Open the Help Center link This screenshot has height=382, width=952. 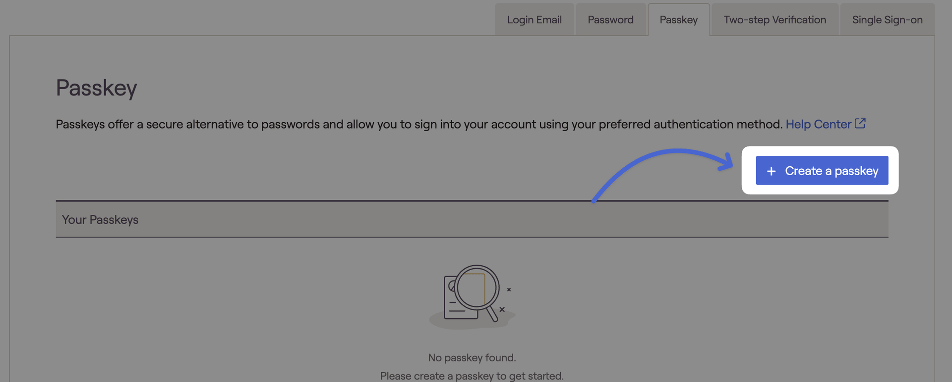click(818, 124)
